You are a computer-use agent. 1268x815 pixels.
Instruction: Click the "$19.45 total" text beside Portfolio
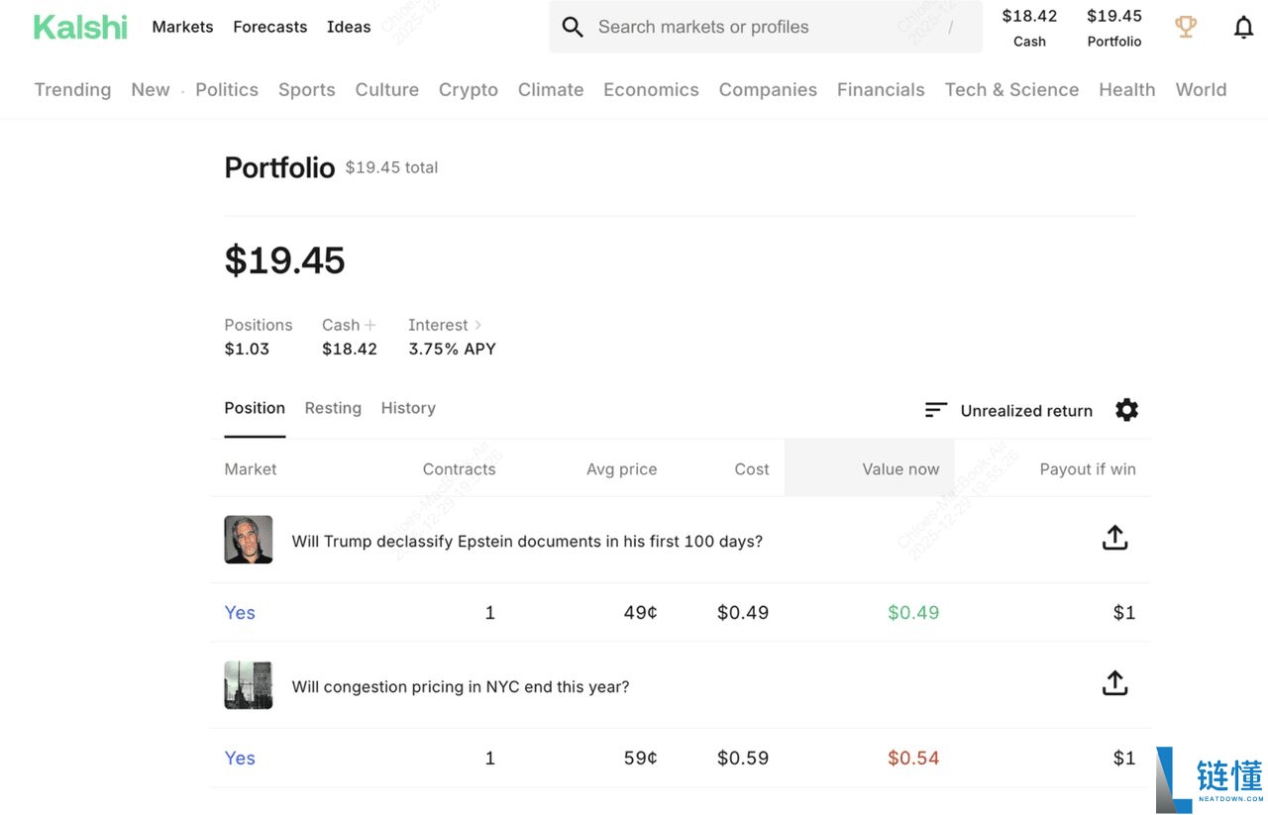click(x=391, y=167)
